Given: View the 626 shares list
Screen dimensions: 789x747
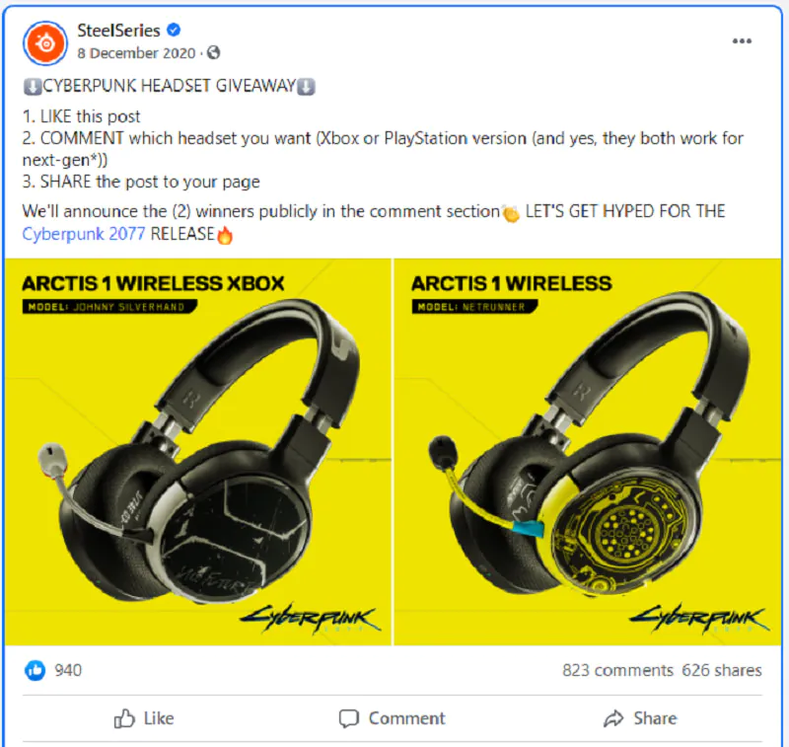Looking at the screenshot, I should pyautogui.click(x=722, y=670).
